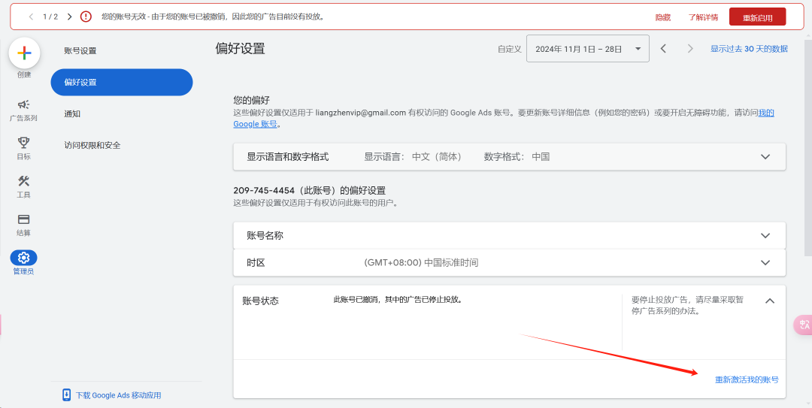Open Billing (结算) card icon
The height and width of the screenshot is (408, 812).
point(24,219)
